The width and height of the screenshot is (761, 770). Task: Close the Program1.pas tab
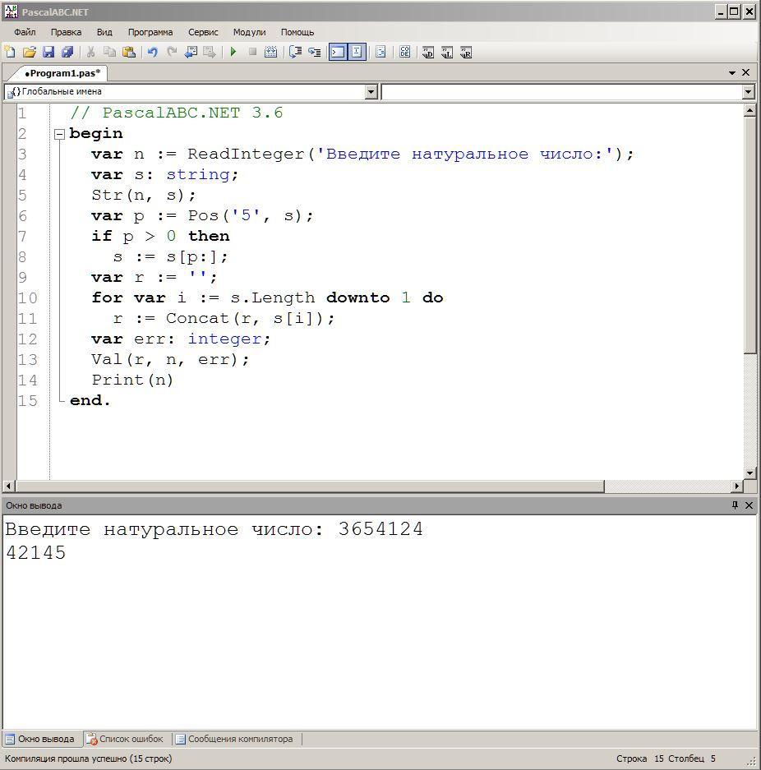point(746,72)
